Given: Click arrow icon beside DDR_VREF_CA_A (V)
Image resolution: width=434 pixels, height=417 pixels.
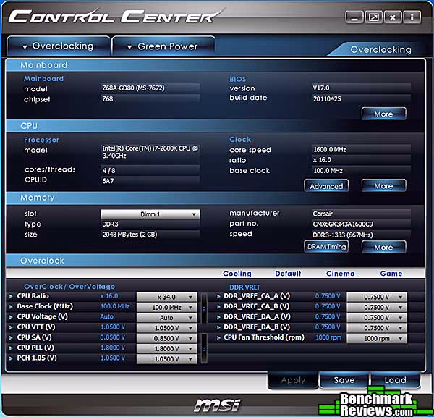Looking at the screenshot, I should point(218,297).
